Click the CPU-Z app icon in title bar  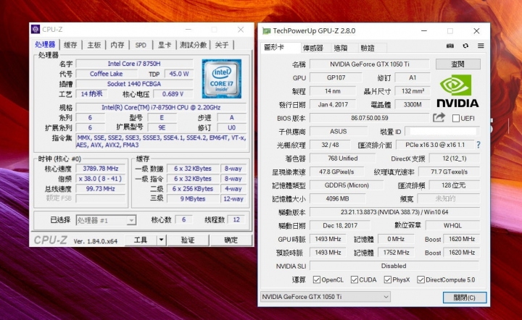[x=36, y=29]
